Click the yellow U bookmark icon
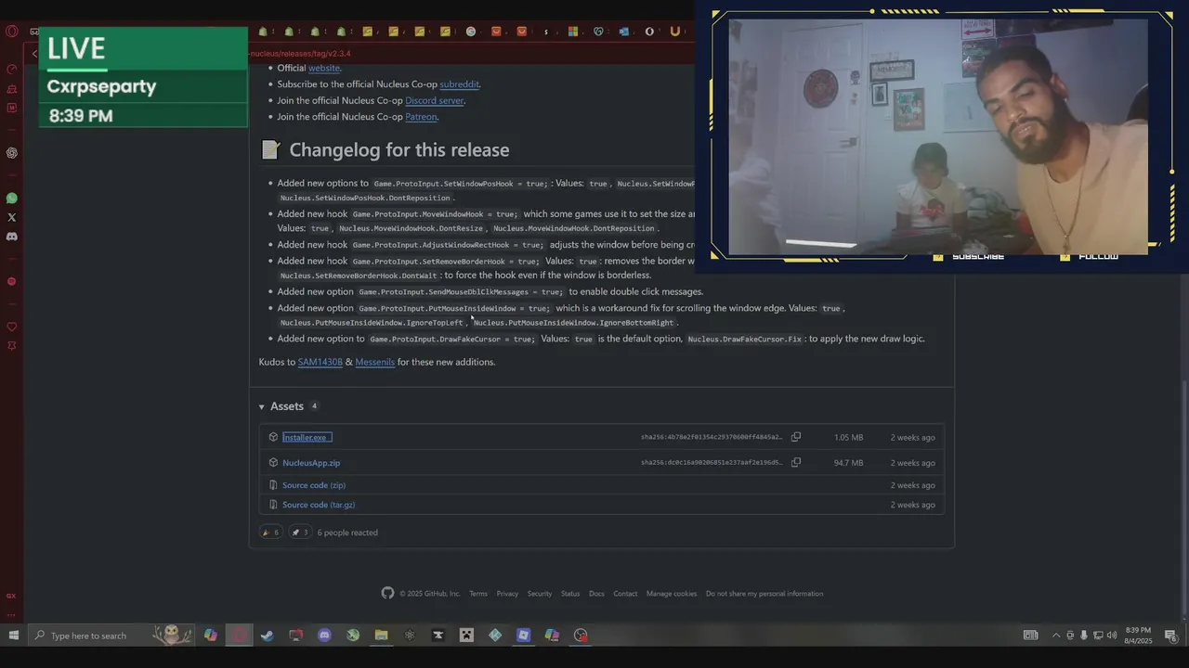1189x668 pixels. [x=675, y=32]
